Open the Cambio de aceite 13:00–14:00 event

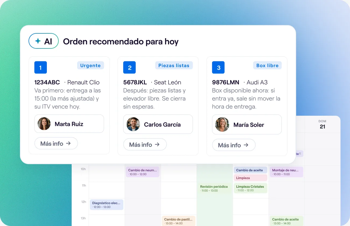point(286,221)
